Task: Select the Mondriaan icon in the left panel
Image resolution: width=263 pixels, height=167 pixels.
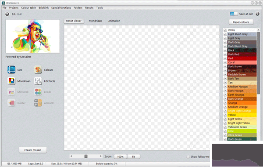Action: pos(11,81)
